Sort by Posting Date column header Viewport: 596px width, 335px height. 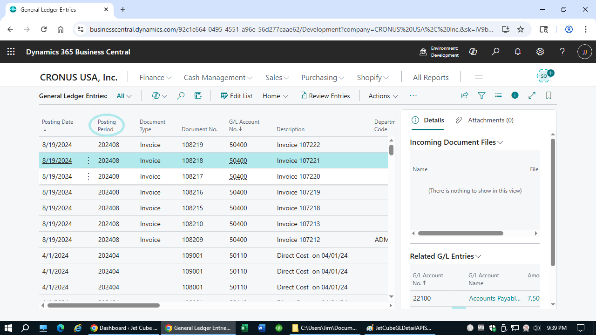click(58, 125)
